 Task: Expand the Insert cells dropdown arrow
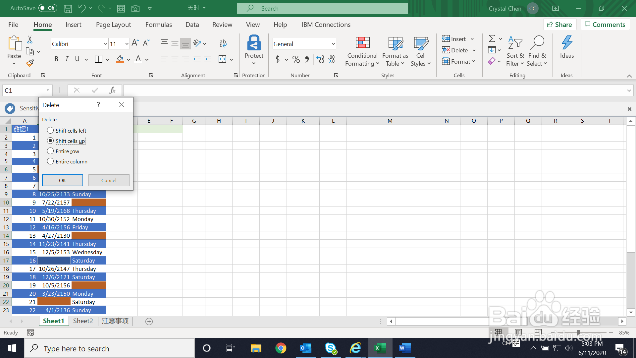click(x=472, y=39)
